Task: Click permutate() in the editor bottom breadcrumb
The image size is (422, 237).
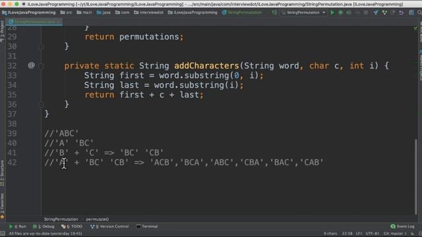Action: (x=97, y=219)
